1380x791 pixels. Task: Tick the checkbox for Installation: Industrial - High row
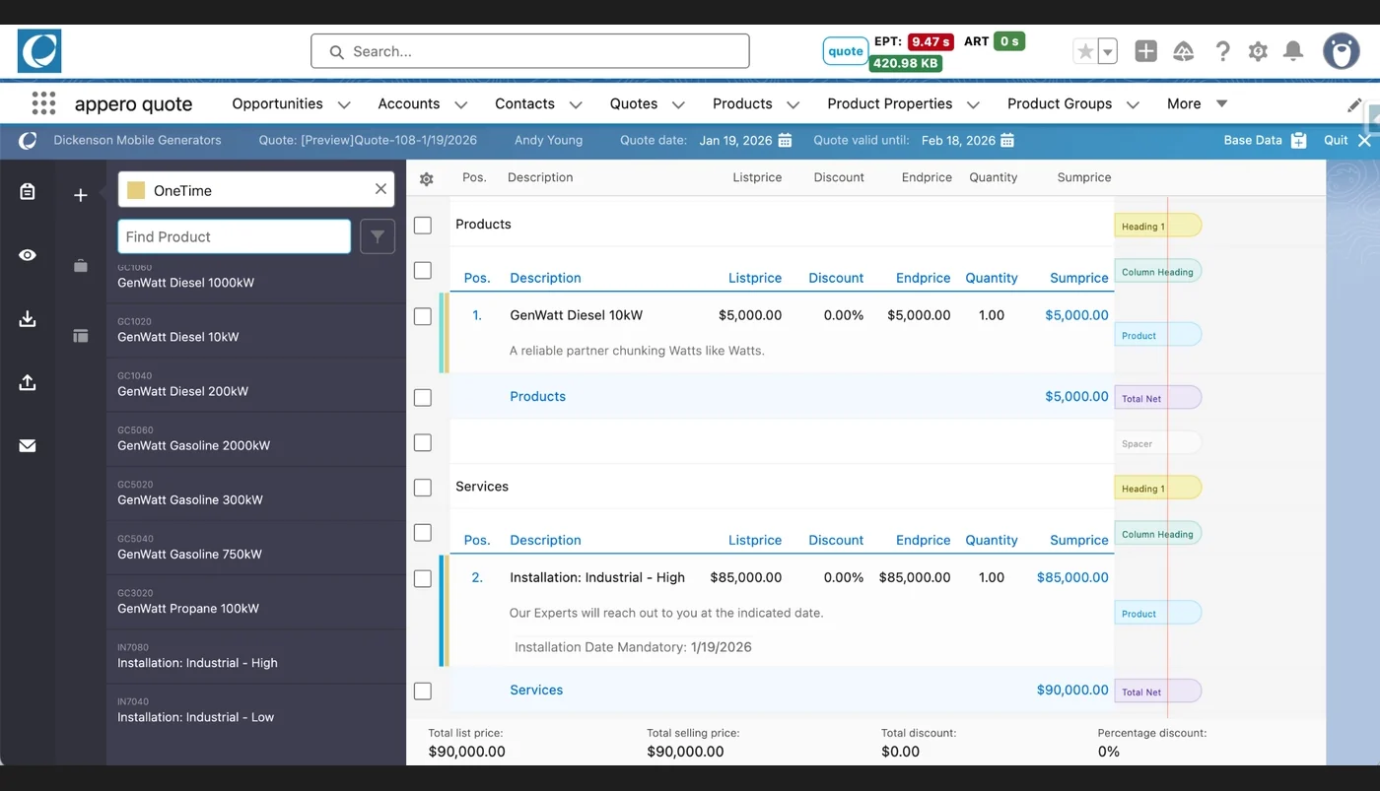423,578
